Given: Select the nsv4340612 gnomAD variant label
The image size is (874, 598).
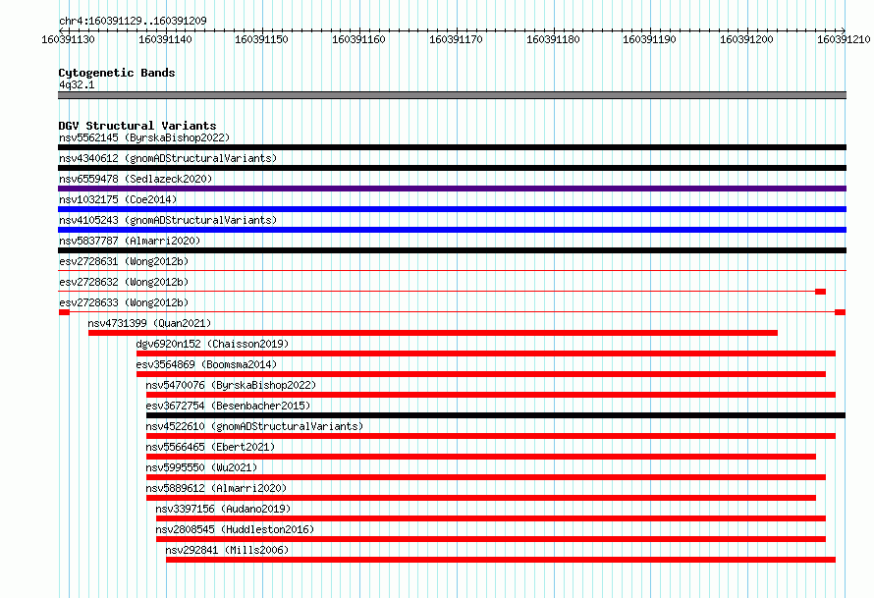Looking at the screenshot, I should pos(168,158).
